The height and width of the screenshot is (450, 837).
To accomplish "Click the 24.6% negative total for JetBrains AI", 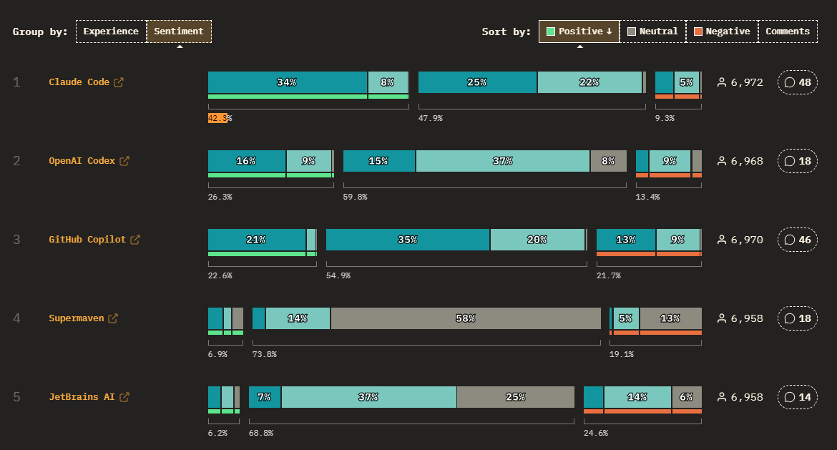I will pos(596,433).
